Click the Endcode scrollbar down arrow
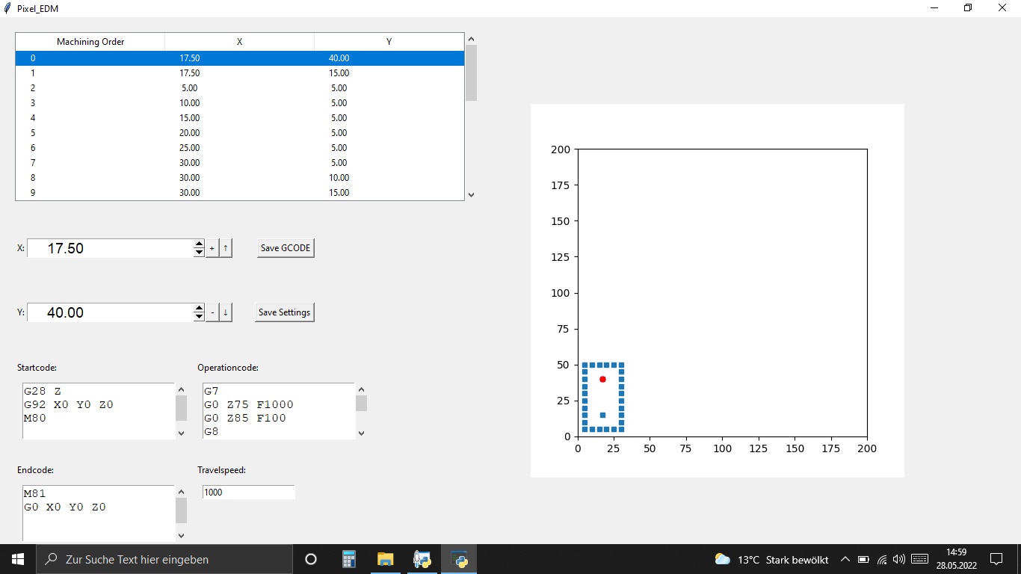Viewport: 1021px width, 574px height. click(x=181, y=535)
